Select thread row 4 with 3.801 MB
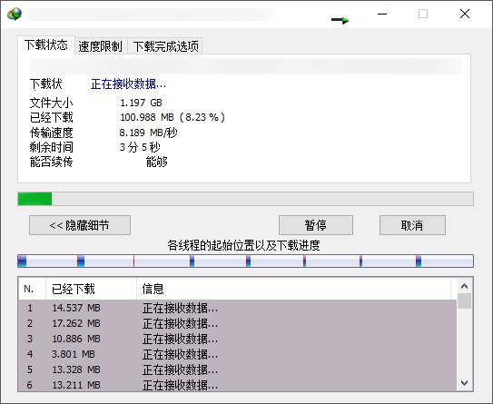 pyautogui.click(x=237, y=354)
